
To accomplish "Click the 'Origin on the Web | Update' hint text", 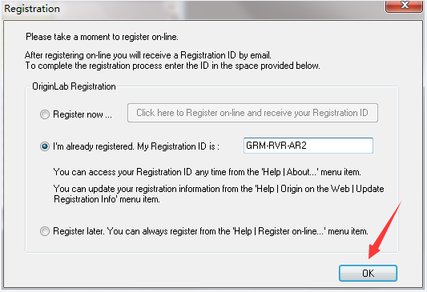I will (332, 189).
